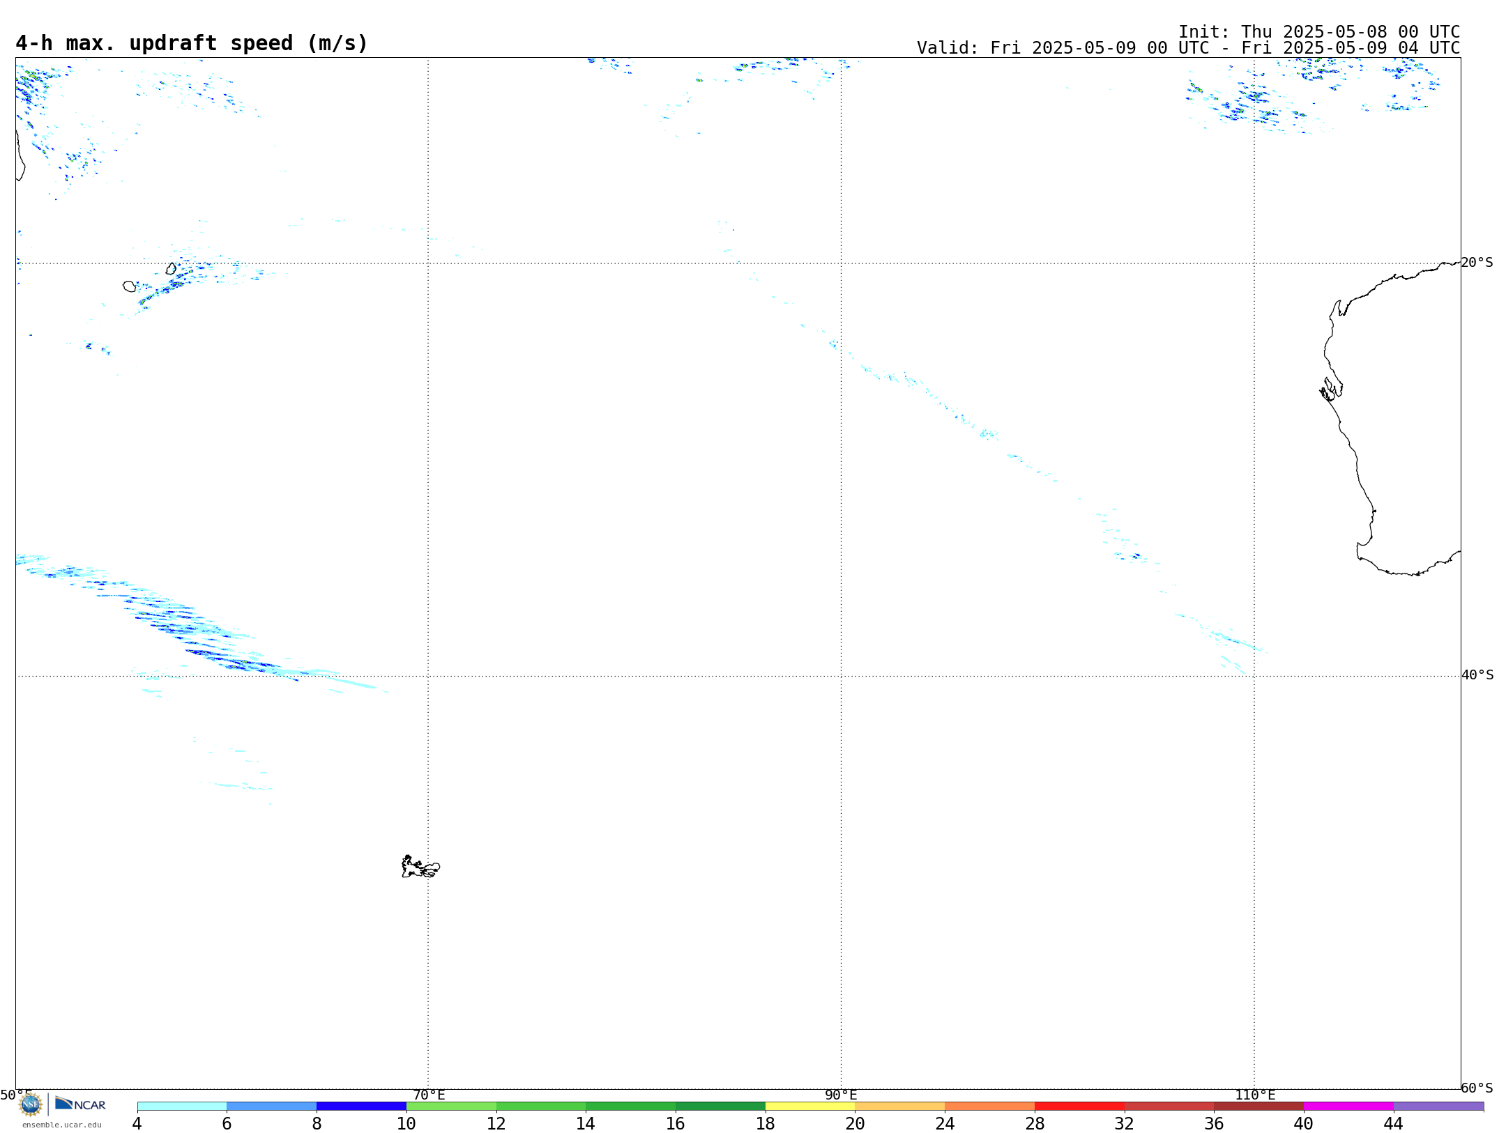
Task: Click the colorbar tick label '28'
Action: tap(1035, 1124)
